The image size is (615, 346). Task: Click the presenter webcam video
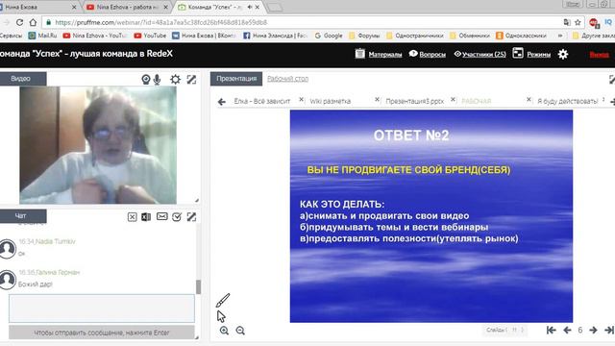coord(98,145)
